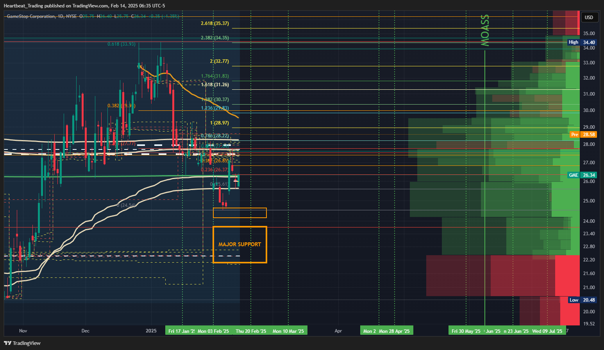This screenshot has height=350, width=604.
Task: Click the 1.764(31.83) Fibonacci level label
Action: 215,76
